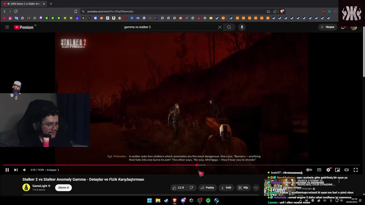Reload the page
The width and height of the screenshot is (365, 205).
coord(16,11)
